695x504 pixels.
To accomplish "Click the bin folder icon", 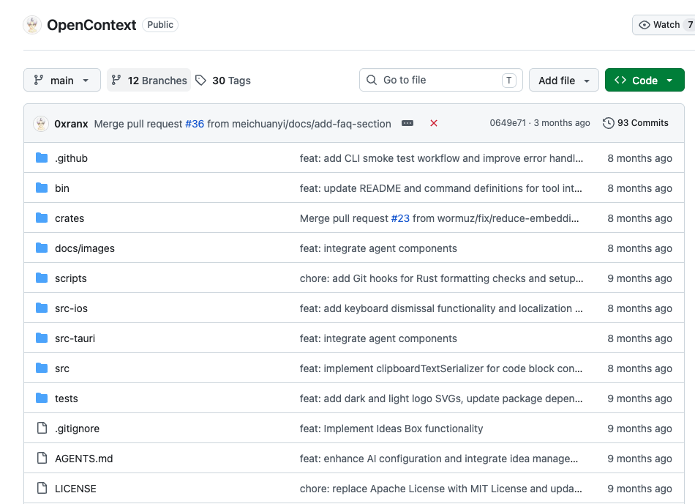I will click(x=42, y=188).
